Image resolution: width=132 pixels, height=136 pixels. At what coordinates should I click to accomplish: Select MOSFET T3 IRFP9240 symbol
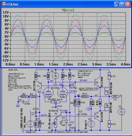tap(107, 91)
